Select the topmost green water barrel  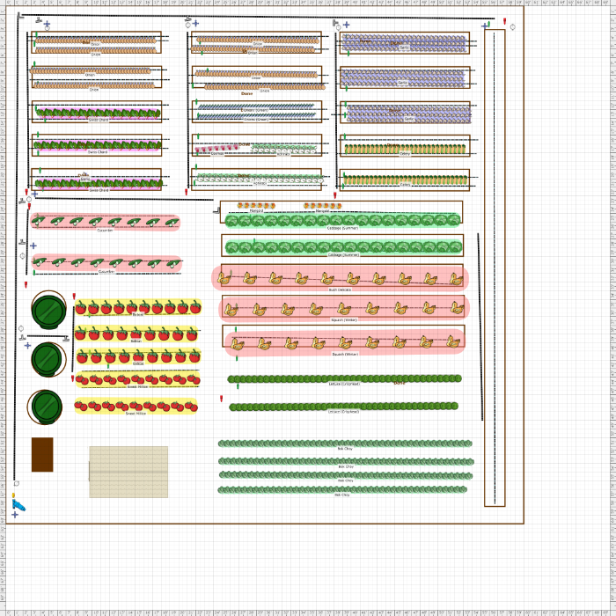[x=48, y=311]
